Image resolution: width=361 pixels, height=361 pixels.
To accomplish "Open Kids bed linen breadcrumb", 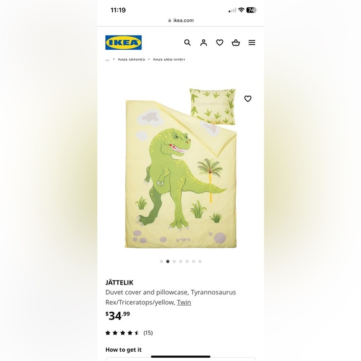I will tap(169, 59).
